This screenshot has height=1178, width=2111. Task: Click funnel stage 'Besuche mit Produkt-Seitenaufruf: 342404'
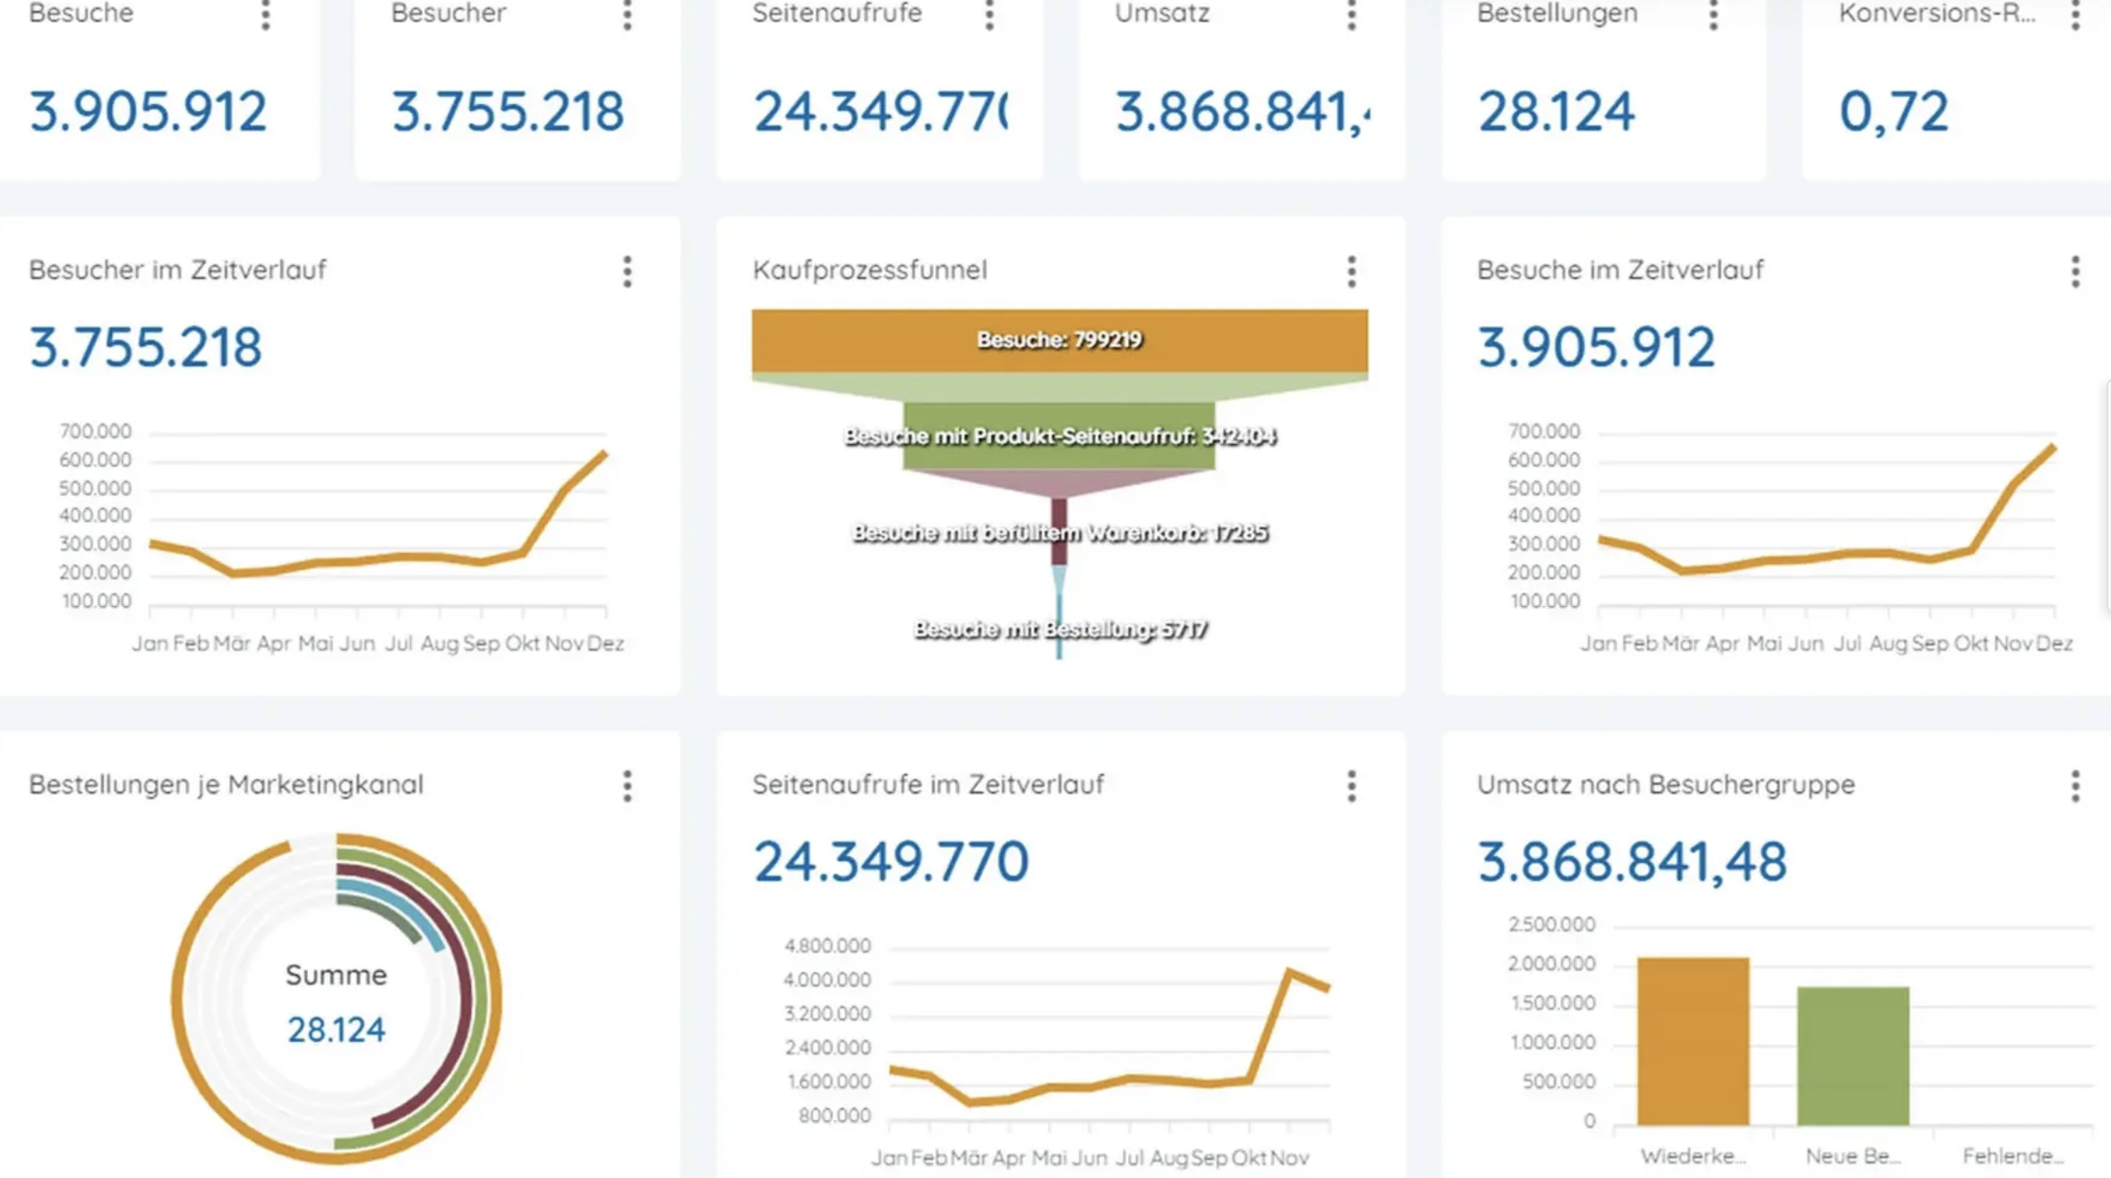pos(1060,436)
